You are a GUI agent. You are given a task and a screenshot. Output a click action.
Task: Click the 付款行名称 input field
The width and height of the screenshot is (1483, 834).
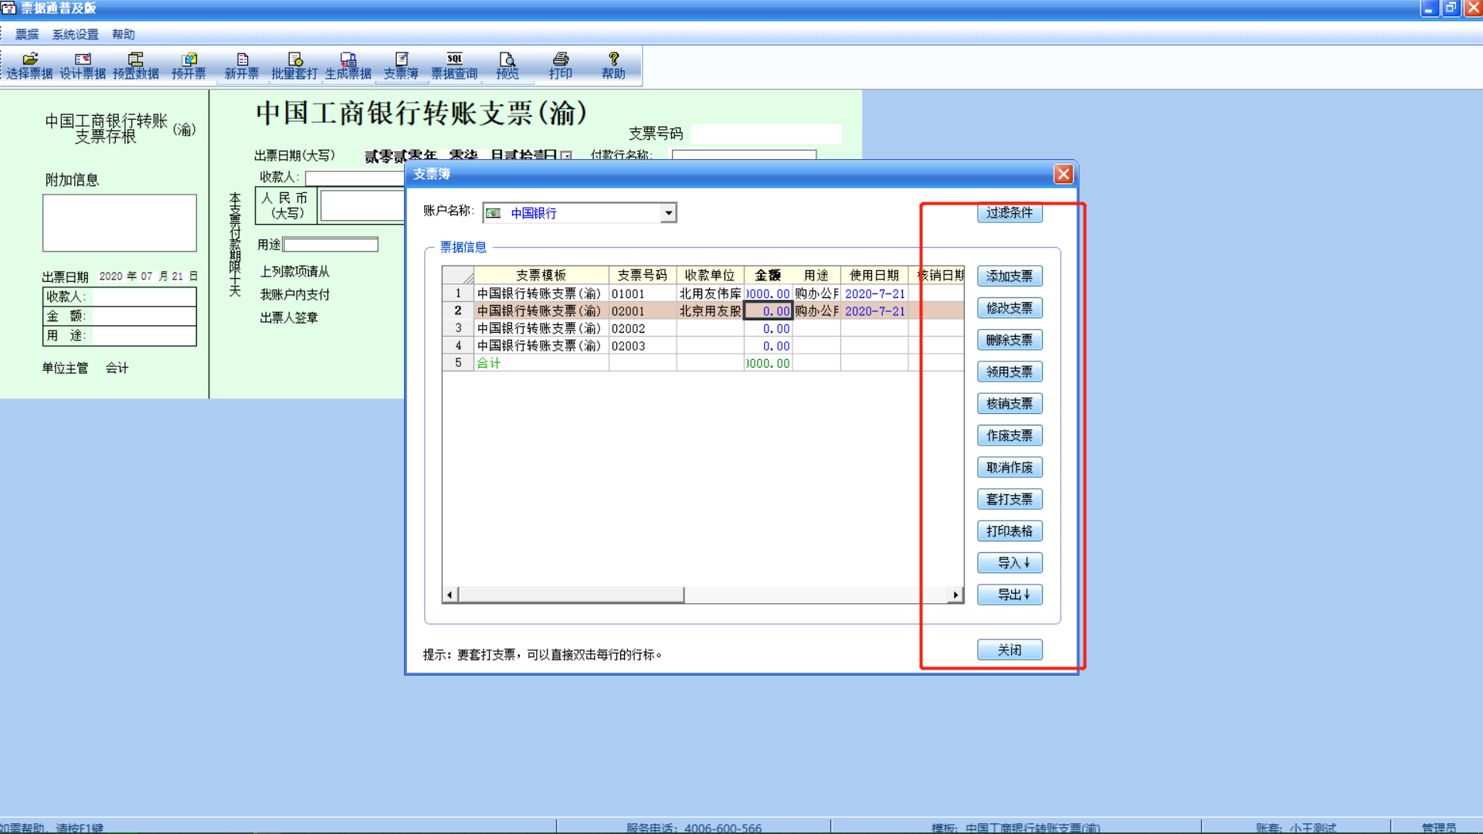[x=744, y=154]
